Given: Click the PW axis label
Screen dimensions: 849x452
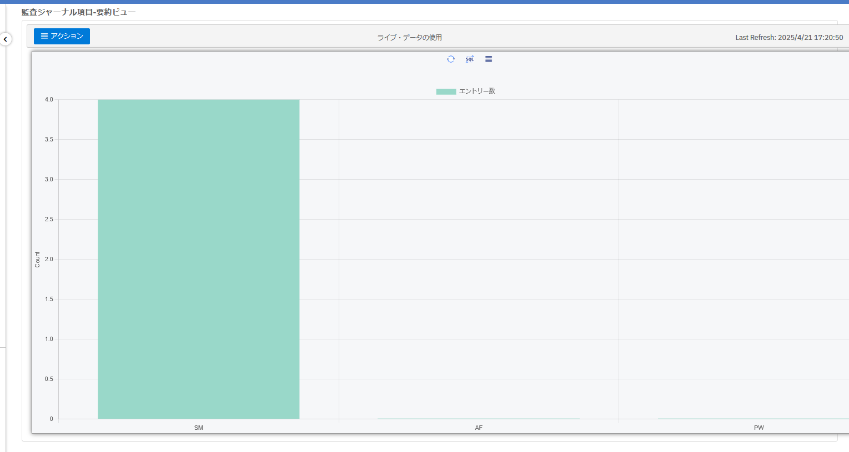Looking at the screenshot, I should tap(759, 428).
